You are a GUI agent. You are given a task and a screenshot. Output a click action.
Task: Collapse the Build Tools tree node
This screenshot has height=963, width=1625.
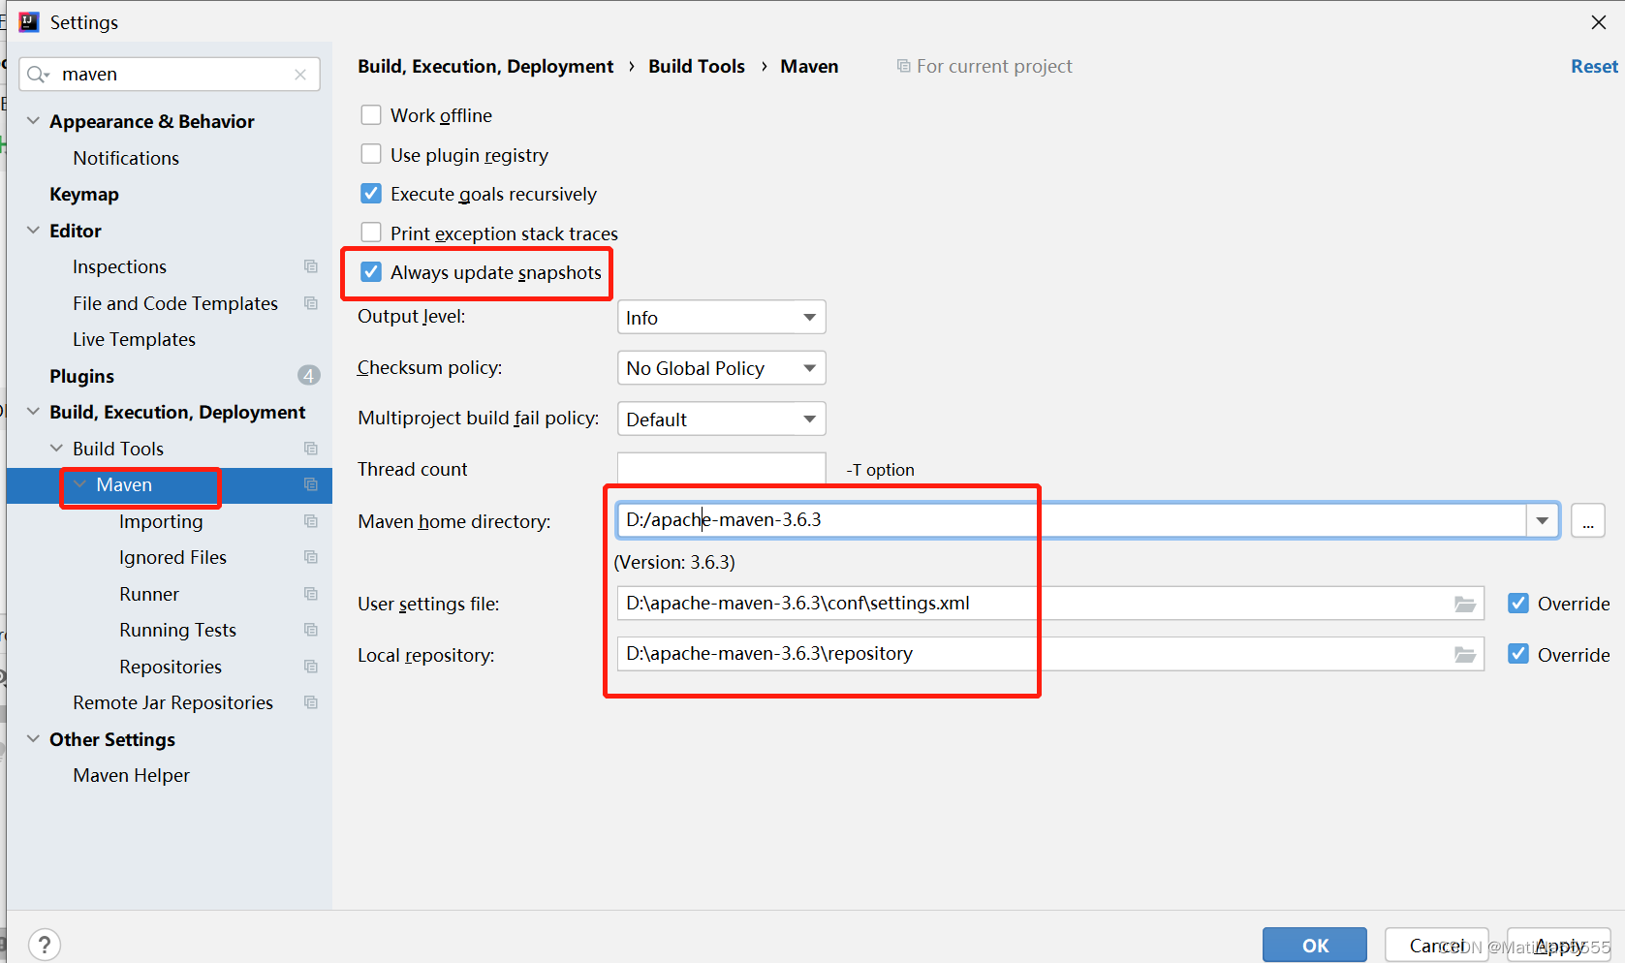click(x=56, y=449)
